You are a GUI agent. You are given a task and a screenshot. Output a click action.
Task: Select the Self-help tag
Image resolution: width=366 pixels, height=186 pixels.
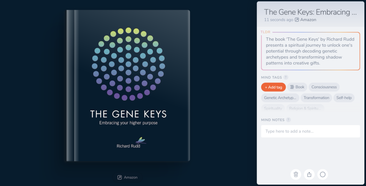(344, 98)
